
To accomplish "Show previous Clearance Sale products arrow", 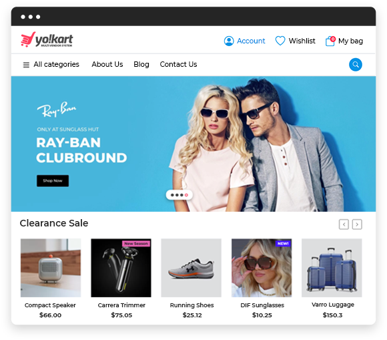I will (344, 224).
